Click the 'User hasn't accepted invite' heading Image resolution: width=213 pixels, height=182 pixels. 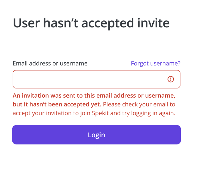[91, 23]
